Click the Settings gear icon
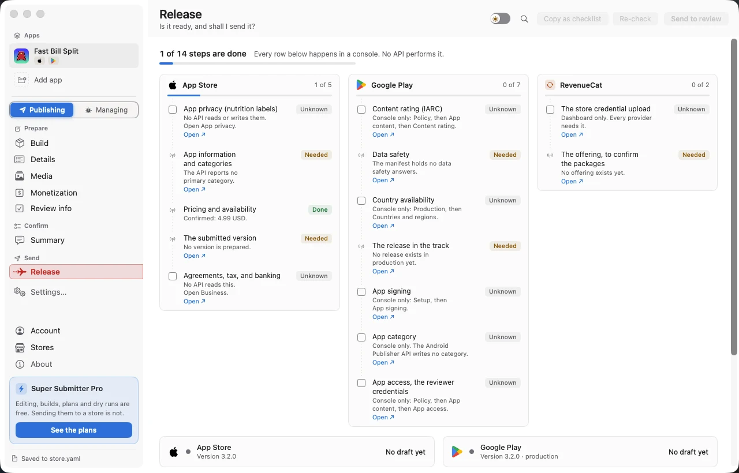Screen dimensions: 739x473 20,292
